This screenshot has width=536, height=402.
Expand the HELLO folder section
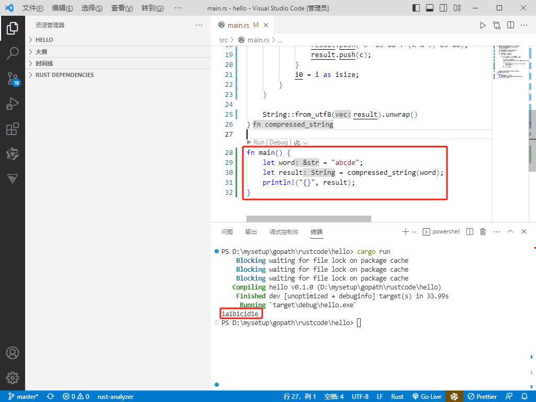(x=118, y=40)
